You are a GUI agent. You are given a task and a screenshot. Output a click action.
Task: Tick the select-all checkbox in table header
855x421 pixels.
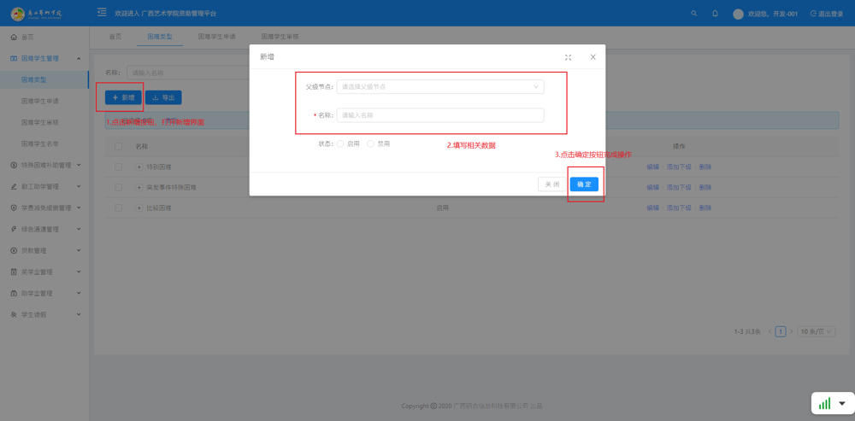(118, 147)
